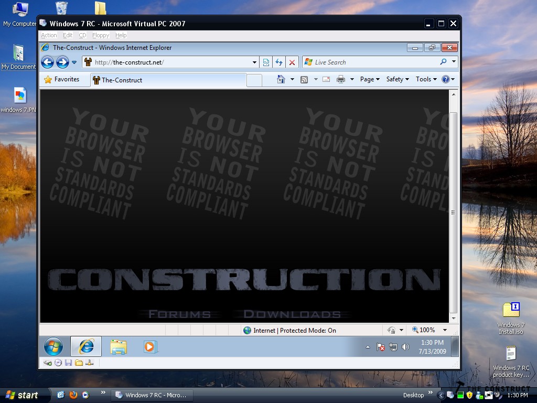
Task: Follow the Forums link on the page
Action: click(x=179, y=314)
